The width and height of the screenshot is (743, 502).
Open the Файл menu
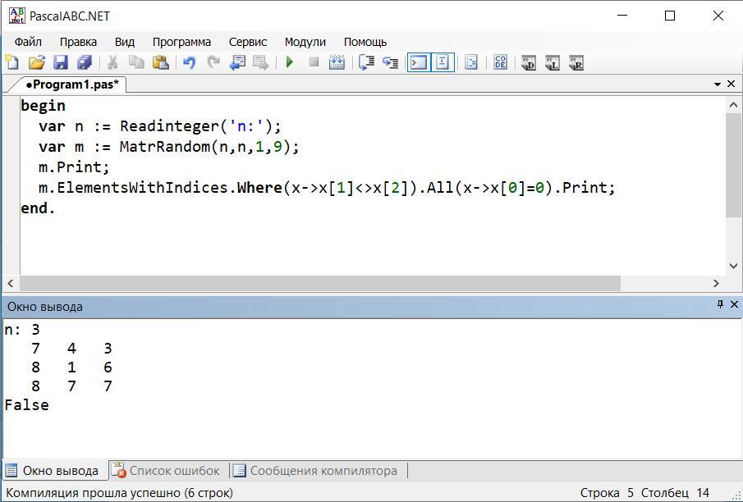(28, 42)
